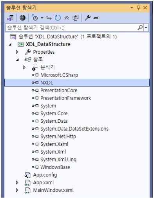Close the Solution Explorer panel
Viewport: 154px width, 198px height.
click(x=145, y=8)
